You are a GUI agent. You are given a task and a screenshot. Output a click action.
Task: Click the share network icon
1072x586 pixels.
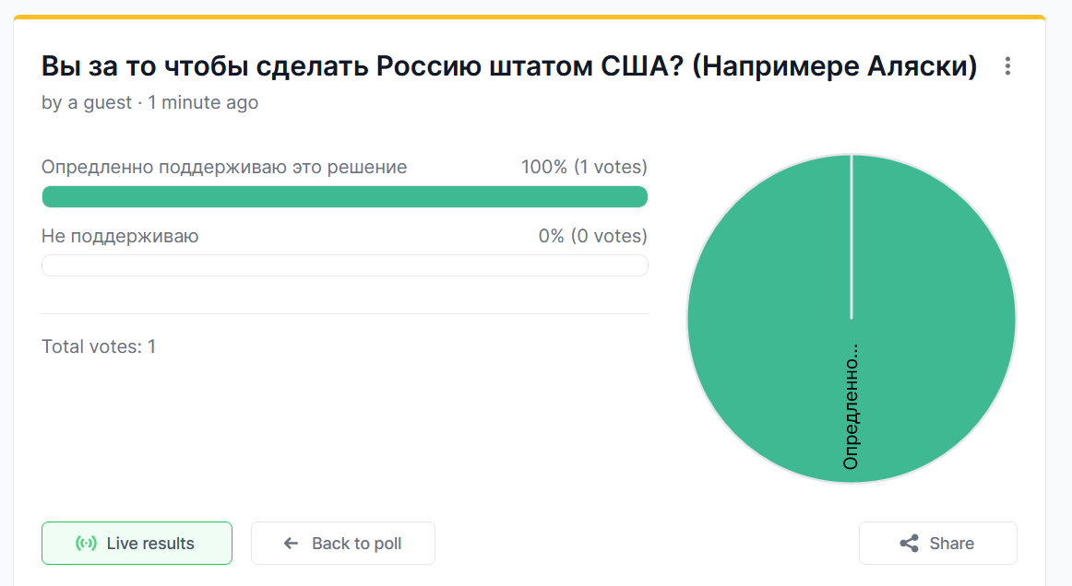(x=909, y=544)
